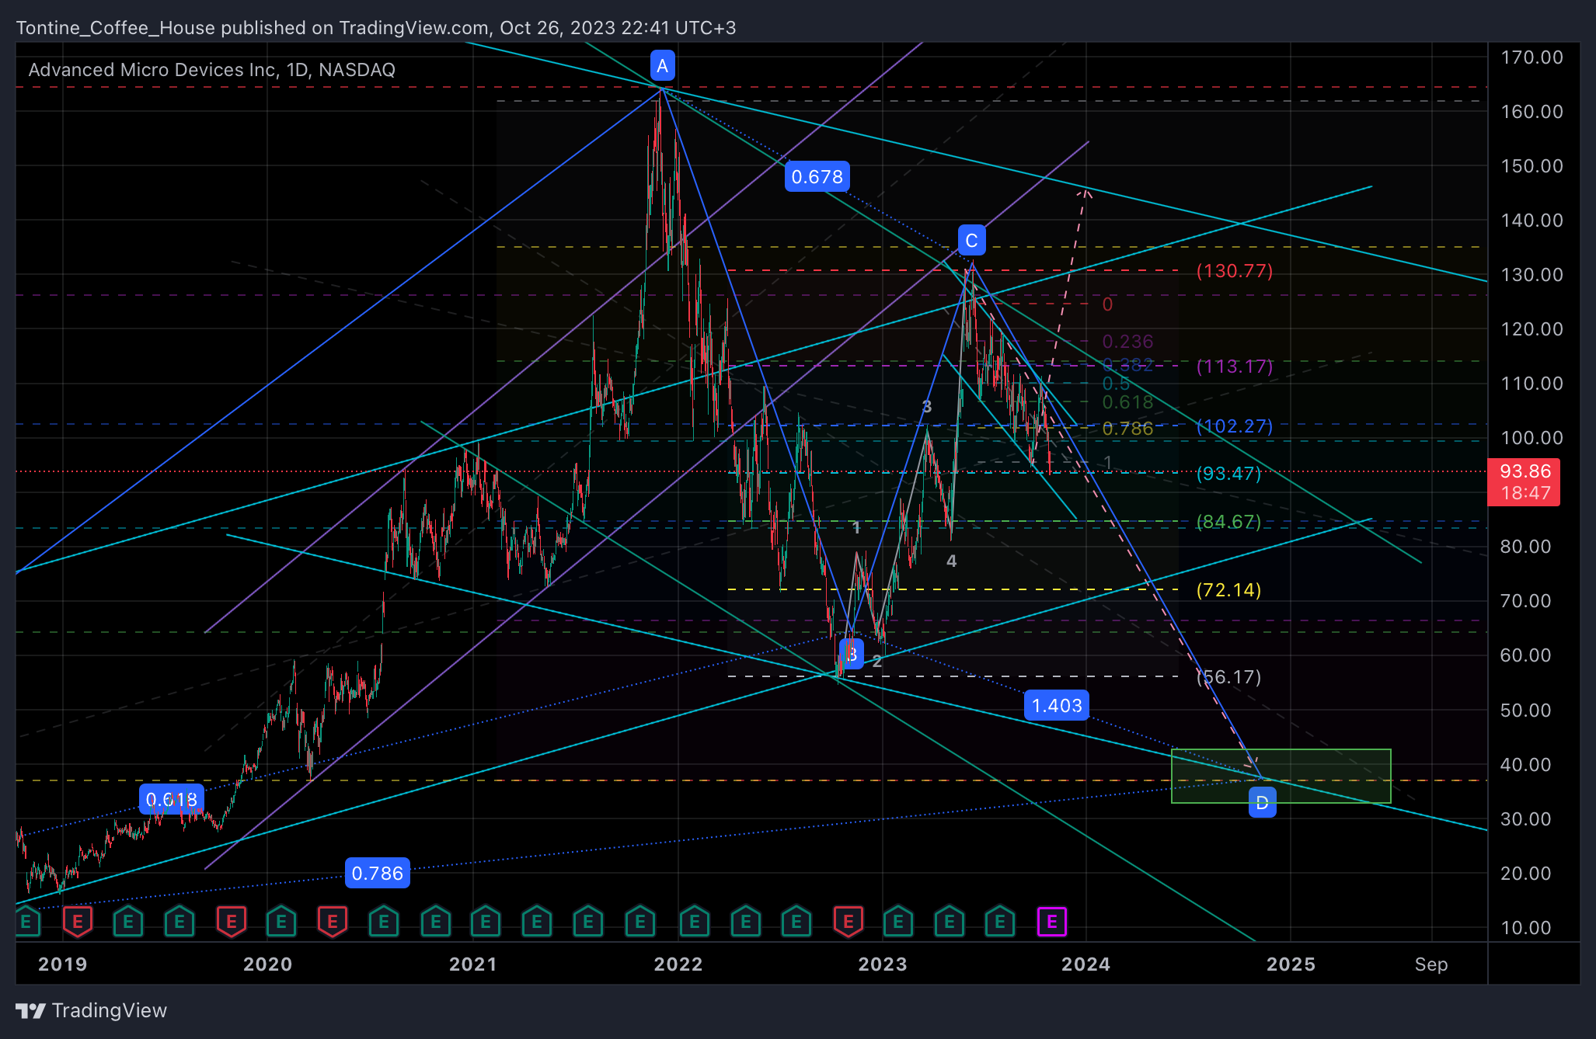Click the (56.17) white price level label
The height and width of the screenshot is (1039, 1596).
click(1228, 676)
